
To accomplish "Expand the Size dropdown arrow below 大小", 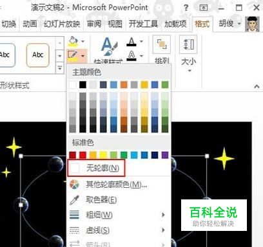I will [190, 71].
